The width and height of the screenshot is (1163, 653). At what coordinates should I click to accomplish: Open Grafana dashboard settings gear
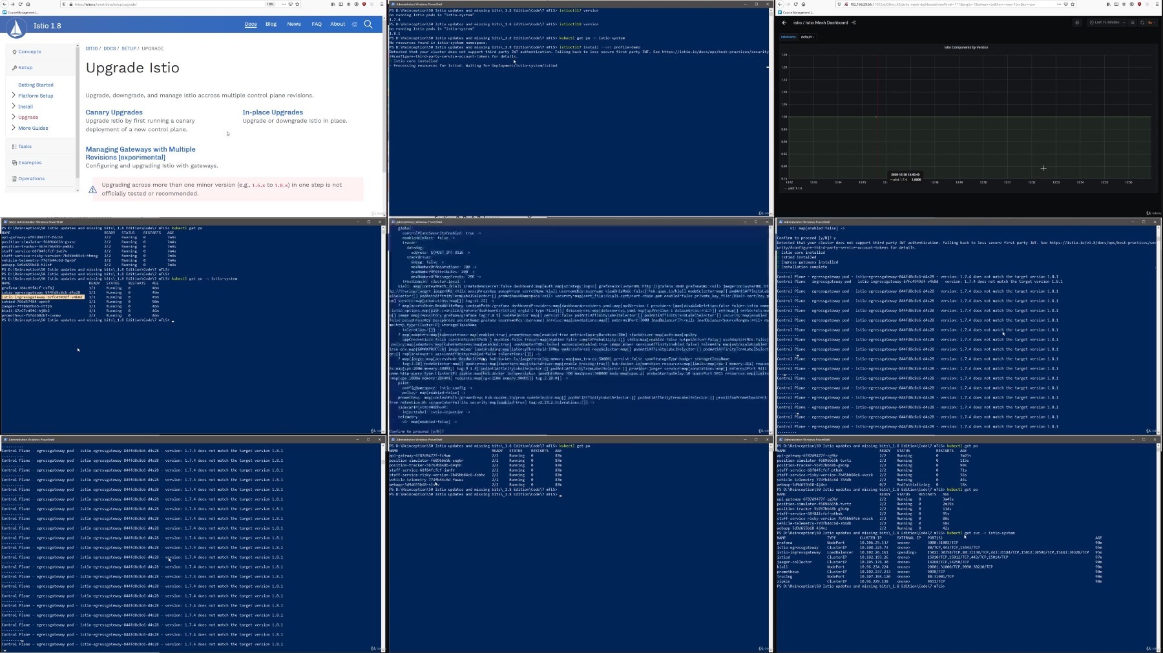tap(1077, 23)
